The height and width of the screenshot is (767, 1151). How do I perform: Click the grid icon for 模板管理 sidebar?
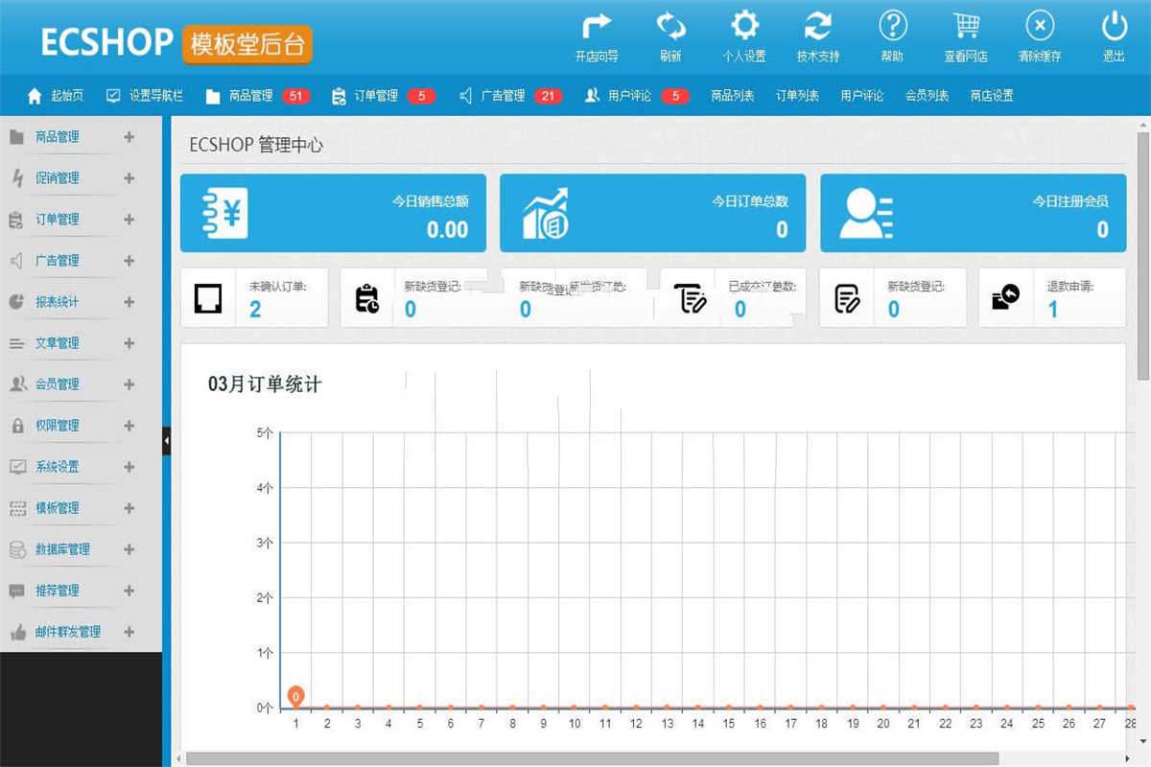click(17, 509)
